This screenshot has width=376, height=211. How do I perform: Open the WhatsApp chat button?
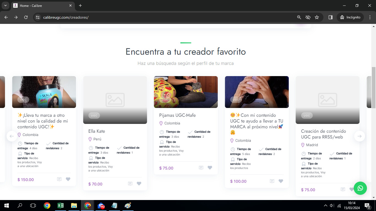pos(360,188)
